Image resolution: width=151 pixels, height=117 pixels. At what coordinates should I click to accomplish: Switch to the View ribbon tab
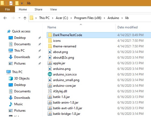pyautogui.click(x=53, y=9)
